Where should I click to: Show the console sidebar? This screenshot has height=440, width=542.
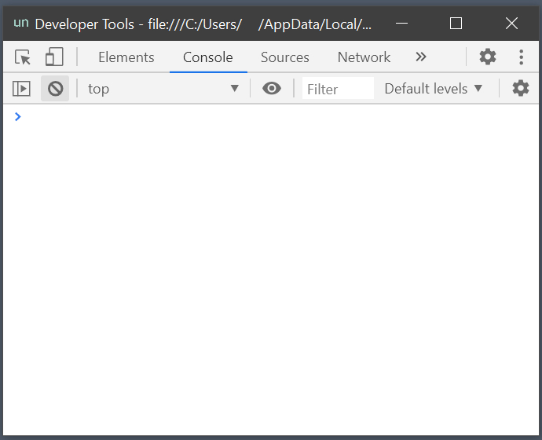(x=21, y=89)
